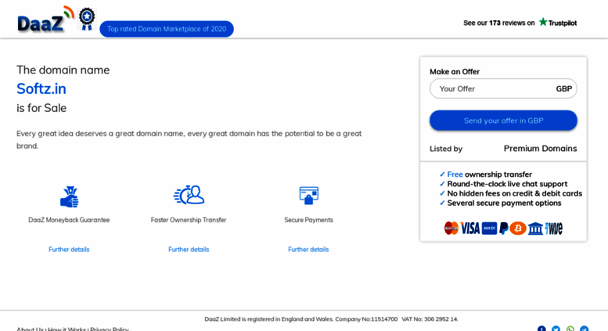
Task: Click the 'Free ownership transfer' text
Action: 489,174
